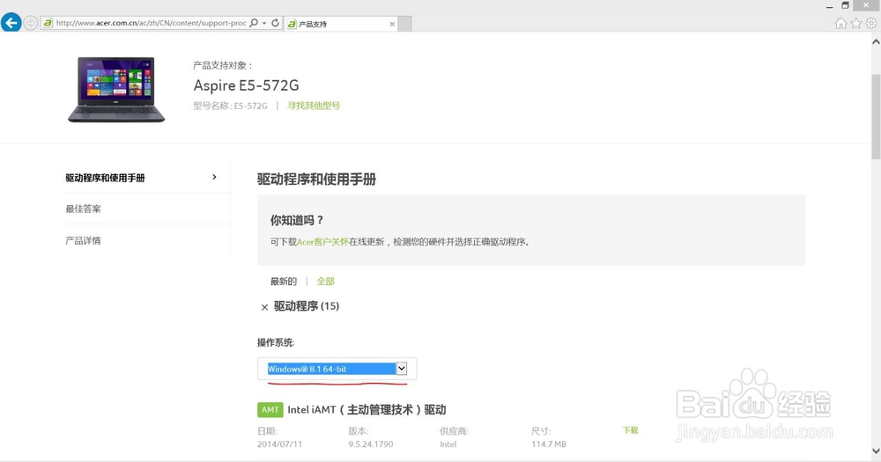Screen dimensions: 881x462
Task: Click the 寻找其他型号 link
Action: 314,106
